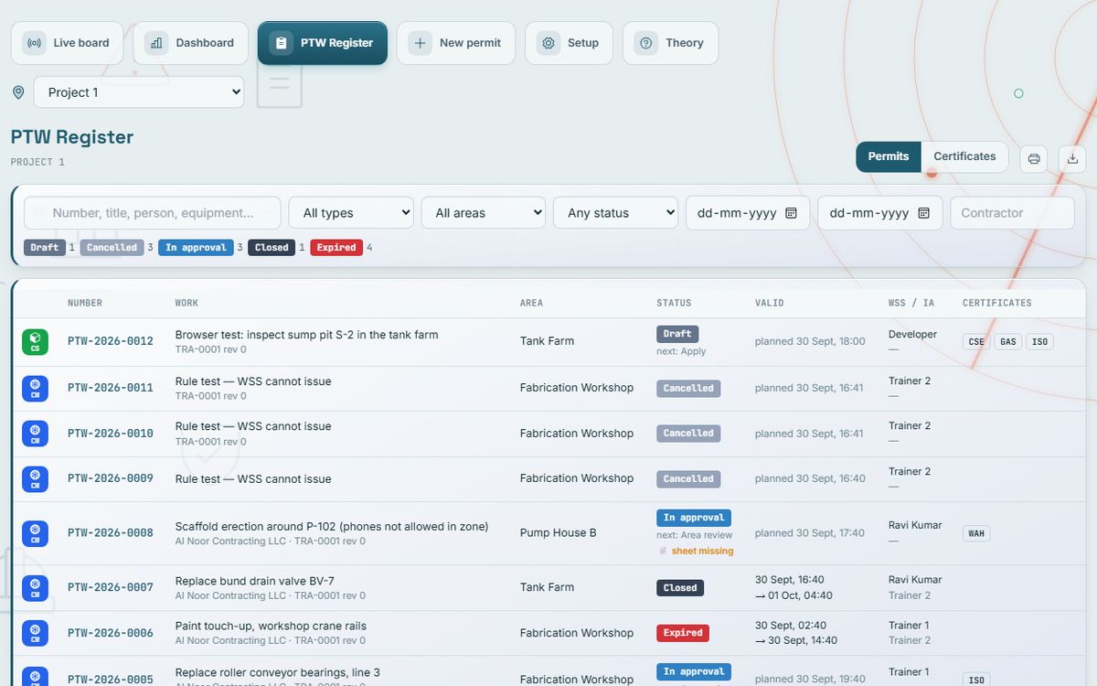1097x686 pixels.
Task: Open the Any status dropdown
Action: click(615, 213)
